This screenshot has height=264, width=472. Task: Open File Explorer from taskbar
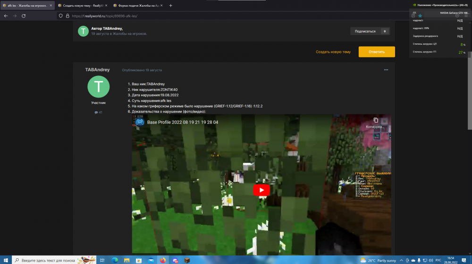(x=126, y=260)
